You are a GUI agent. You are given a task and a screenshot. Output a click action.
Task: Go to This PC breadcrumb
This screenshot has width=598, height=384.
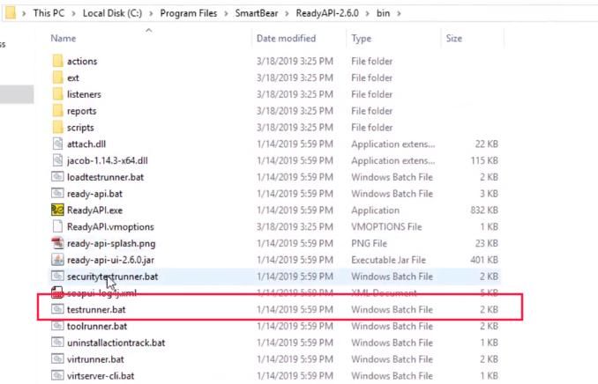[x=49, y=13]
